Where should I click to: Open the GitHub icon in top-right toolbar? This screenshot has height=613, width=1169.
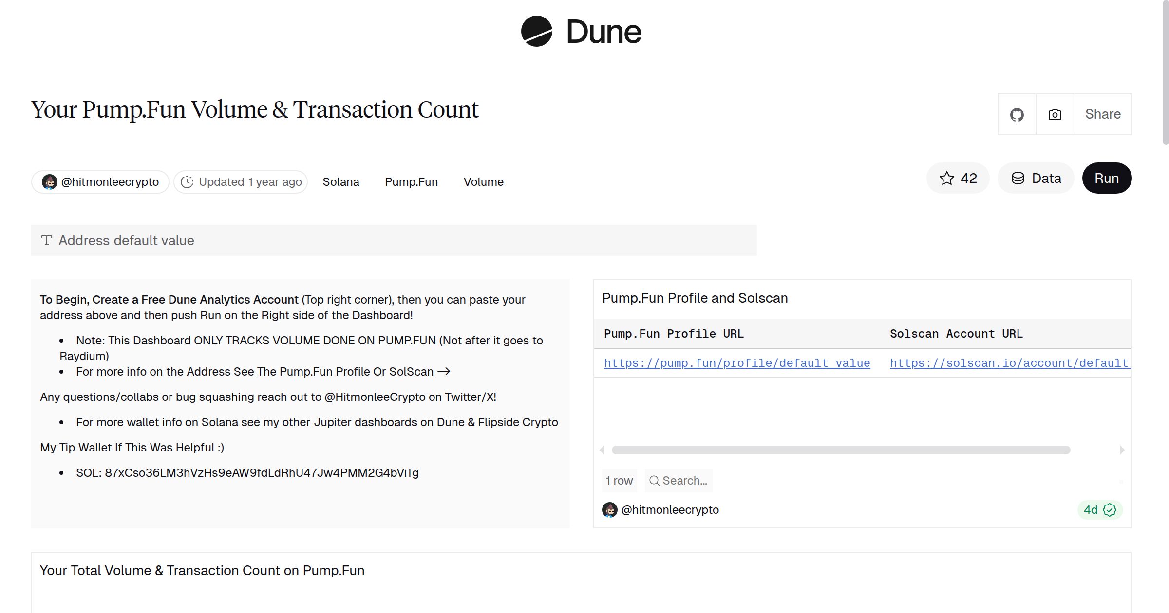tap(1017, 114)
